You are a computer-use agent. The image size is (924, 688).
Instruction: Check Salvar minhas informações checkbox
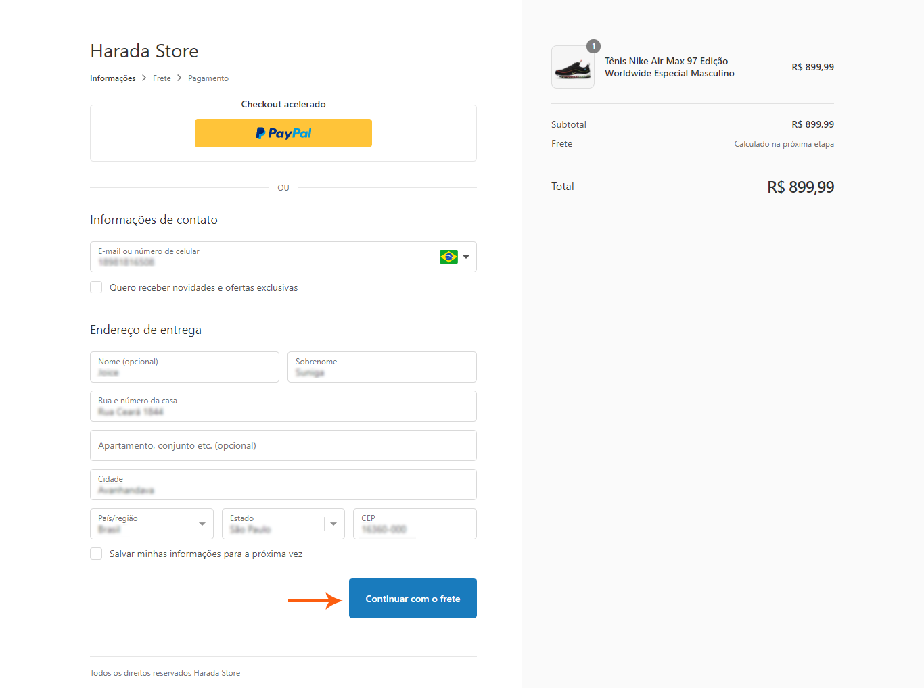[x=97, y=554]
